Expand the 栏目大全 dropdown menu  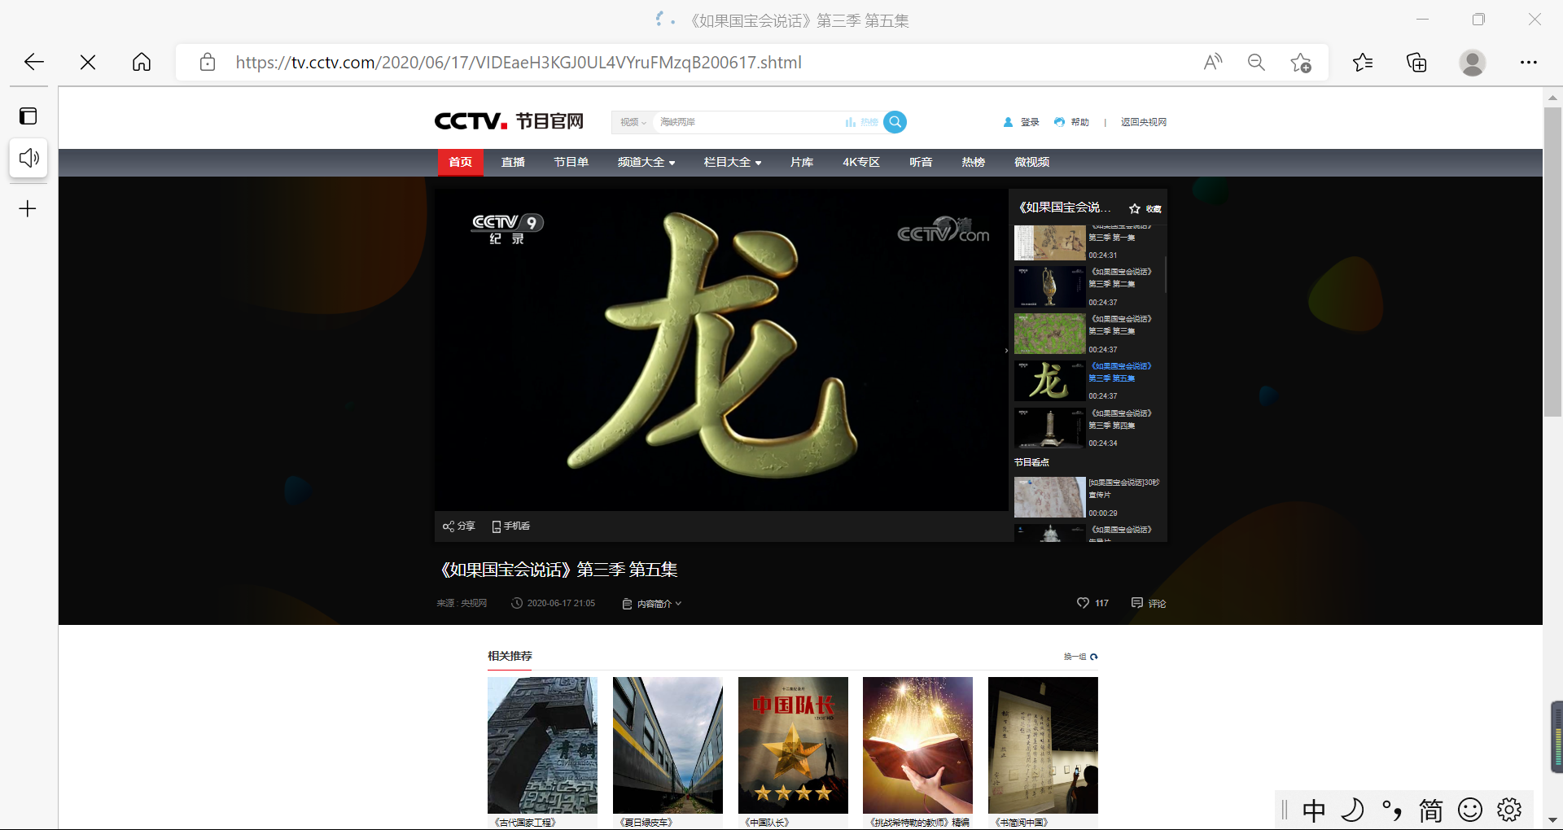[x=733, y=163]
